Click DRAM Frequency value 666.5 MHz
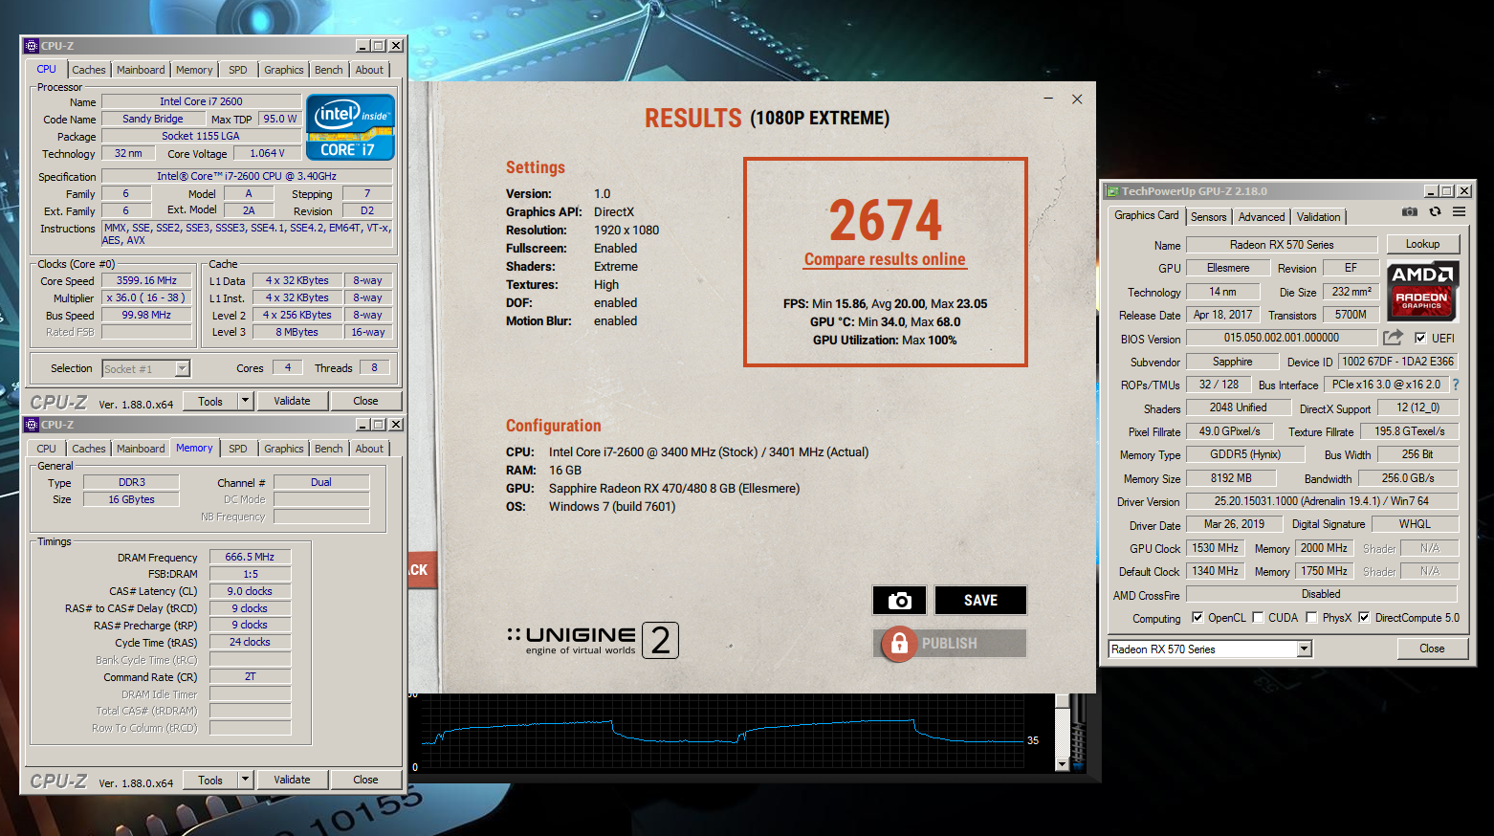1494x836 pixels. [x=250, y=557]
